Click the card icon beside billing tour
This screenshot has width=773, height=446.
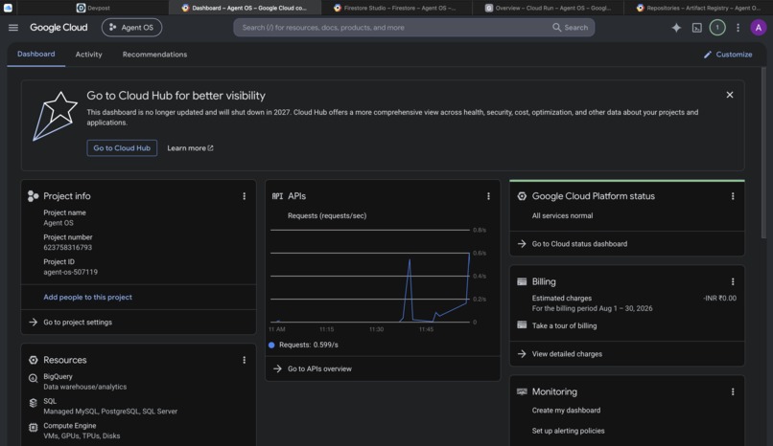pyautogui.click(x=522, y=325)
